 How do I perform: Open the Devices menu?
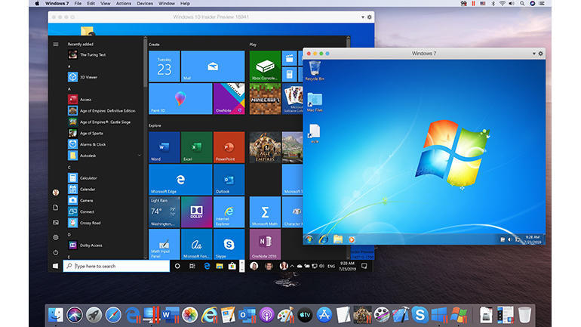point(145,3)
